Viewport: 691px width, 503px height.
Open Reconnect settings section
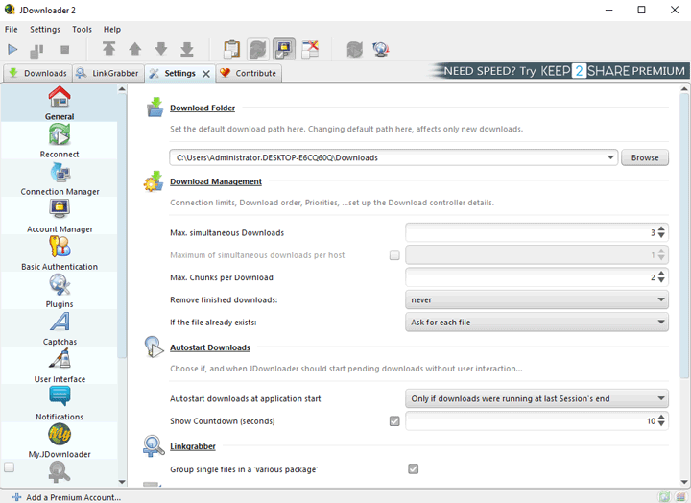click(x=60, y=140)
